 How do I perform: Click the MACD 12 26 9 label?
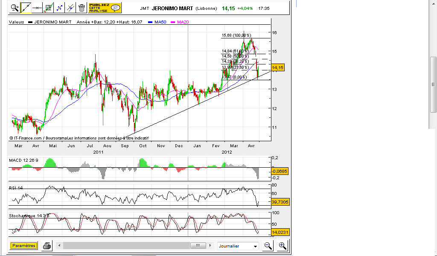click(24, 160)
